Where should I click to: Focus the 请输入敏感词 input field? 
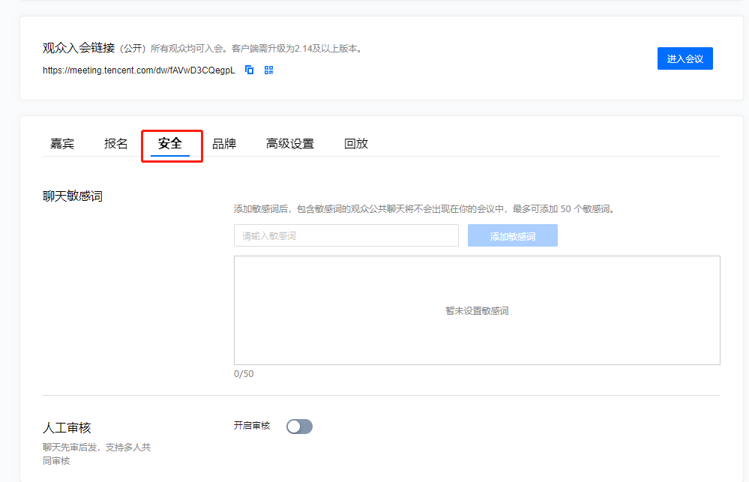(x=346, y=235)
